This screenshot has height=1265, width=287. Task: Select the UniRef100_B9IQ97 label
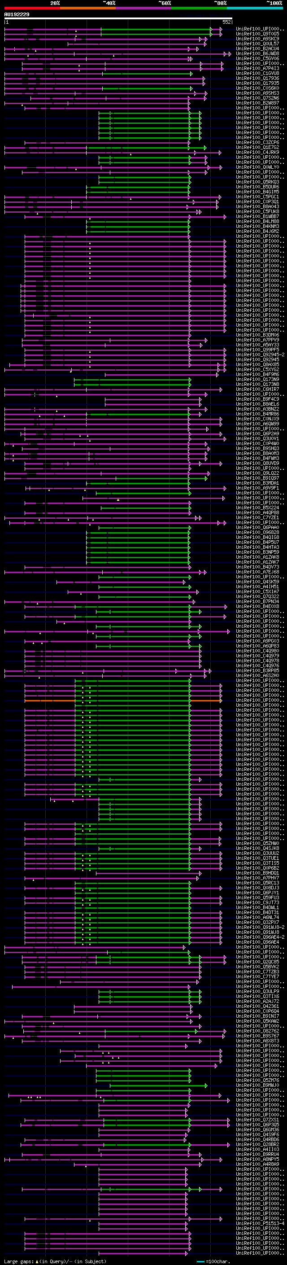[257, 478]
